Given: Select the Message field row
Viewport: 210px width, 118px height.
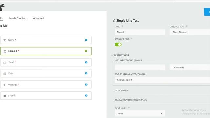Looking at the screenshot, I should click(x=46, y=85).
